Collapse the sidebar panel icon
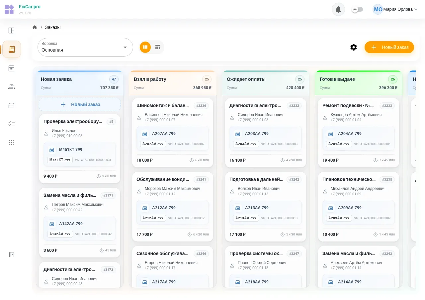 [12, 254]
